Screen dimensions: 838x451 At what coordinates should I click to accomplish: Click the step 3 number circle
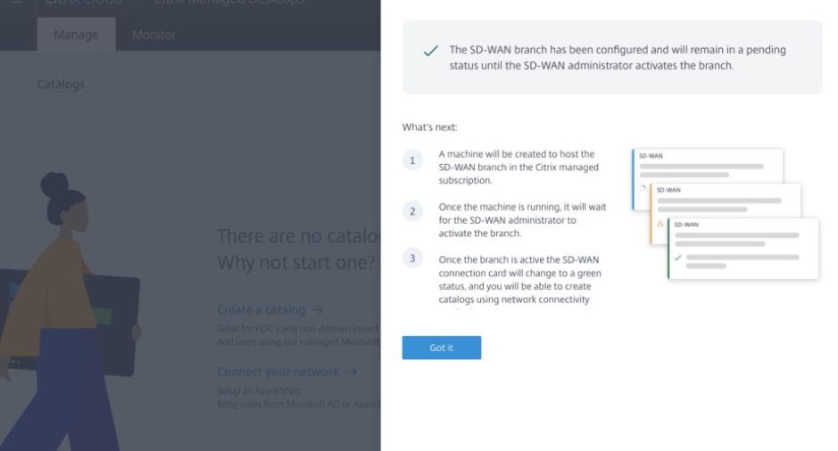coord(412,258)
